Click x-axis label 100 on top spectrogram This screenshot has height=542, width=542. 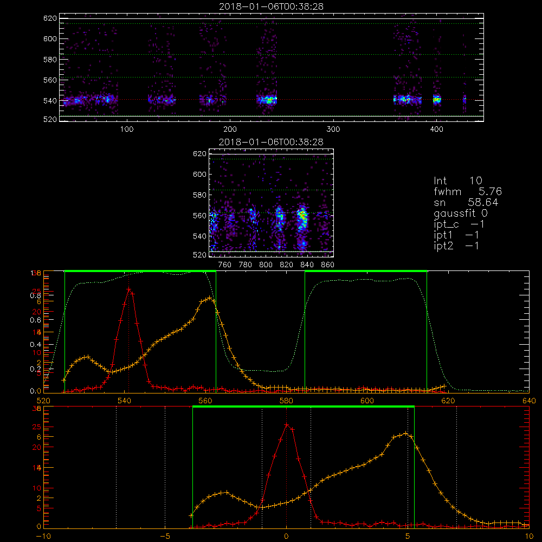pos(127,130)
